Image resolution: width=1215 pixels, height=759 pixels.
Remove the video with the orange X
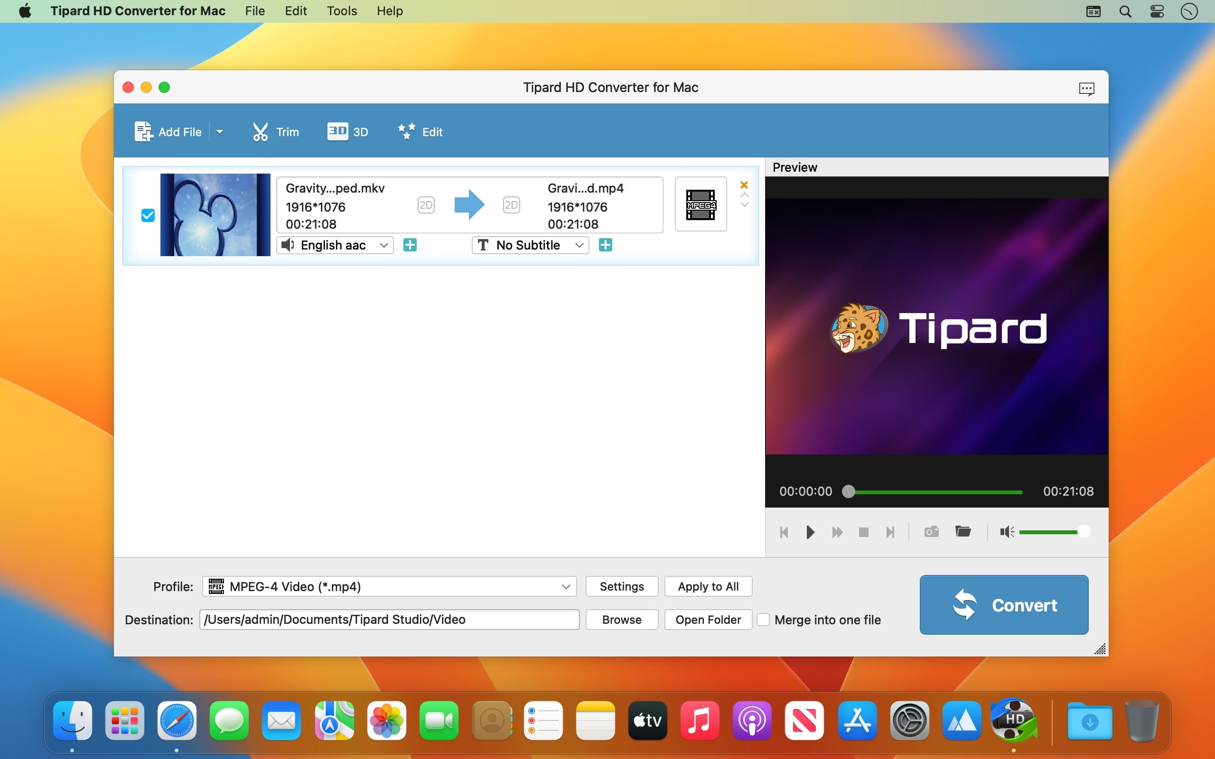click(x=744, y=185)
